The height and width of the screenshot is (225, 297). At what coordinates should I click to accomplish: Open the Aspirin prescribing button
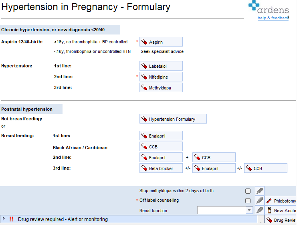click(161, 42)
